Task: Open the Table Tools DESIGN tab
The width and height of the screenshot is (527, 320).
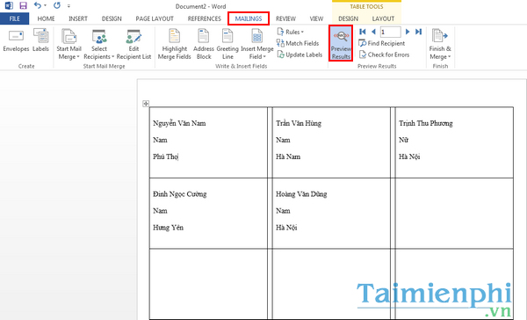Action: pos(348,18)
